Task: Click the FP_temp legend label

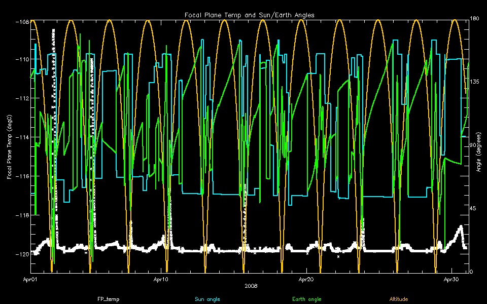Action: click(x=108, y=299)
